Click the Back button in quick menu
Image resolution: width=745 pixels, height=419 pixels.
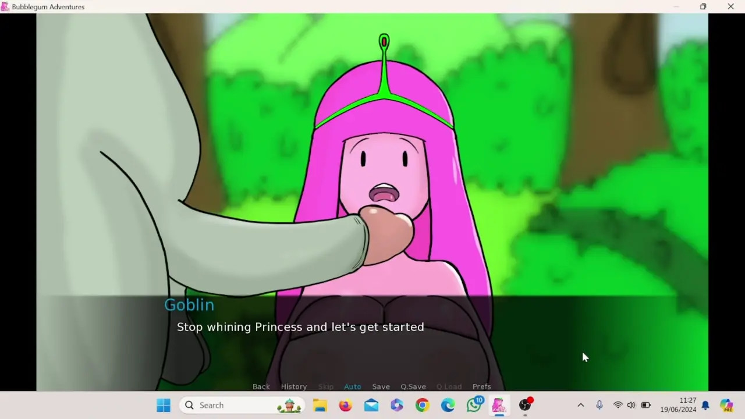tap(261, 386)
